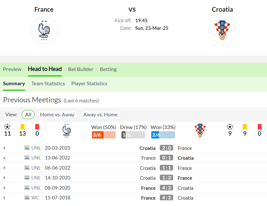Click the small France crest in summary row

(x=67, y=131)
